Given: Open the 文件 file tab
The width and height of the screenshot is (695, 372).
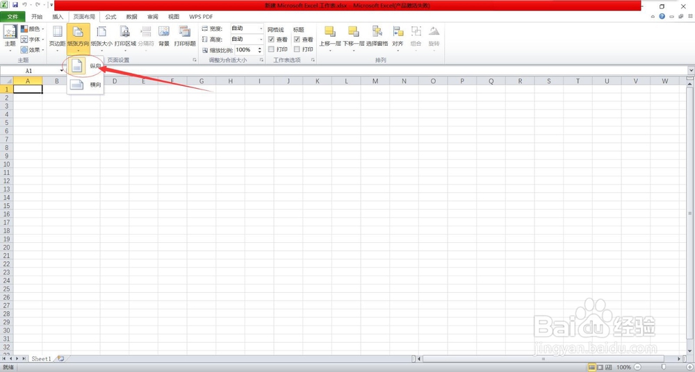Looking at the screenshot, I should [x=13, y=17].
